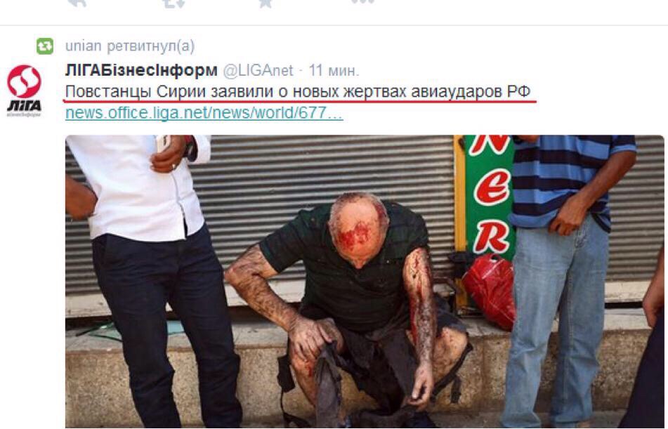Open the tweet via the 11 мин. timestamp

pos(334,70)
